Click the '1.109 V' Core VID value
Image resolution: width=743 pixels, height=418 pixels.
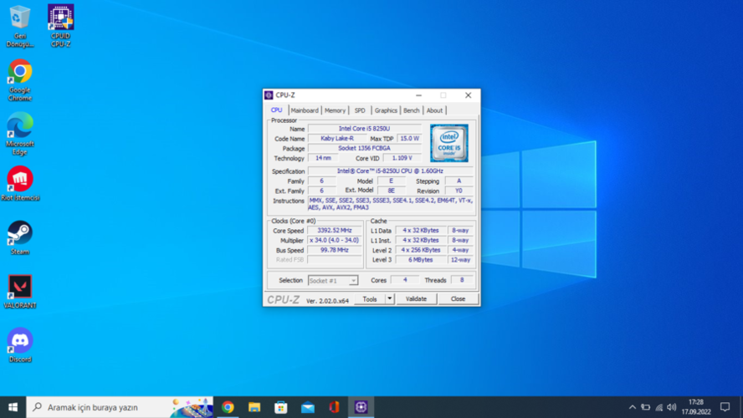click(x=402, y=158)
